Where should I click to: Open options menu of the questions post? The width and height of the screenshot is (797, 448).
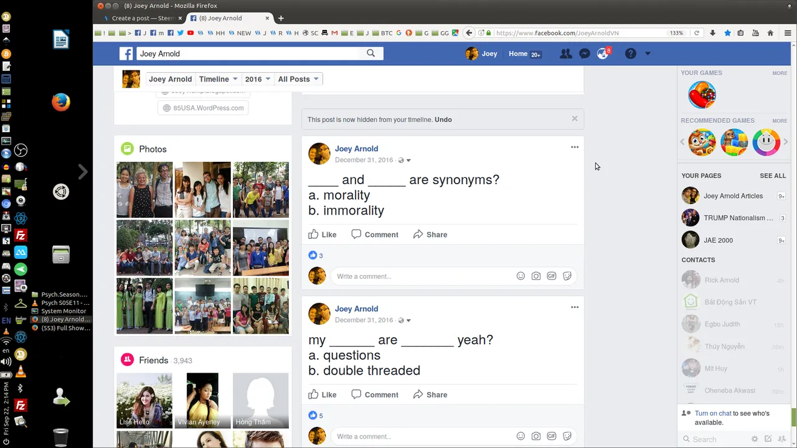coord(575,307)
